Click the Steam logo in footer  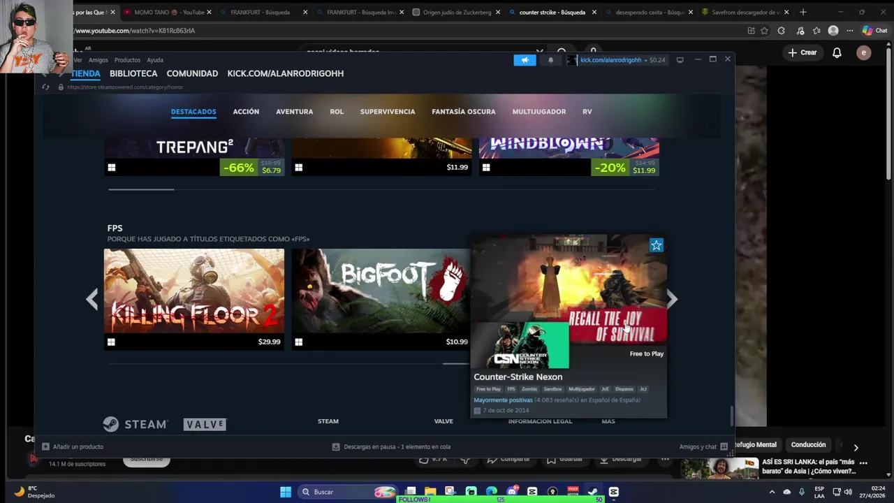[135, 424]
